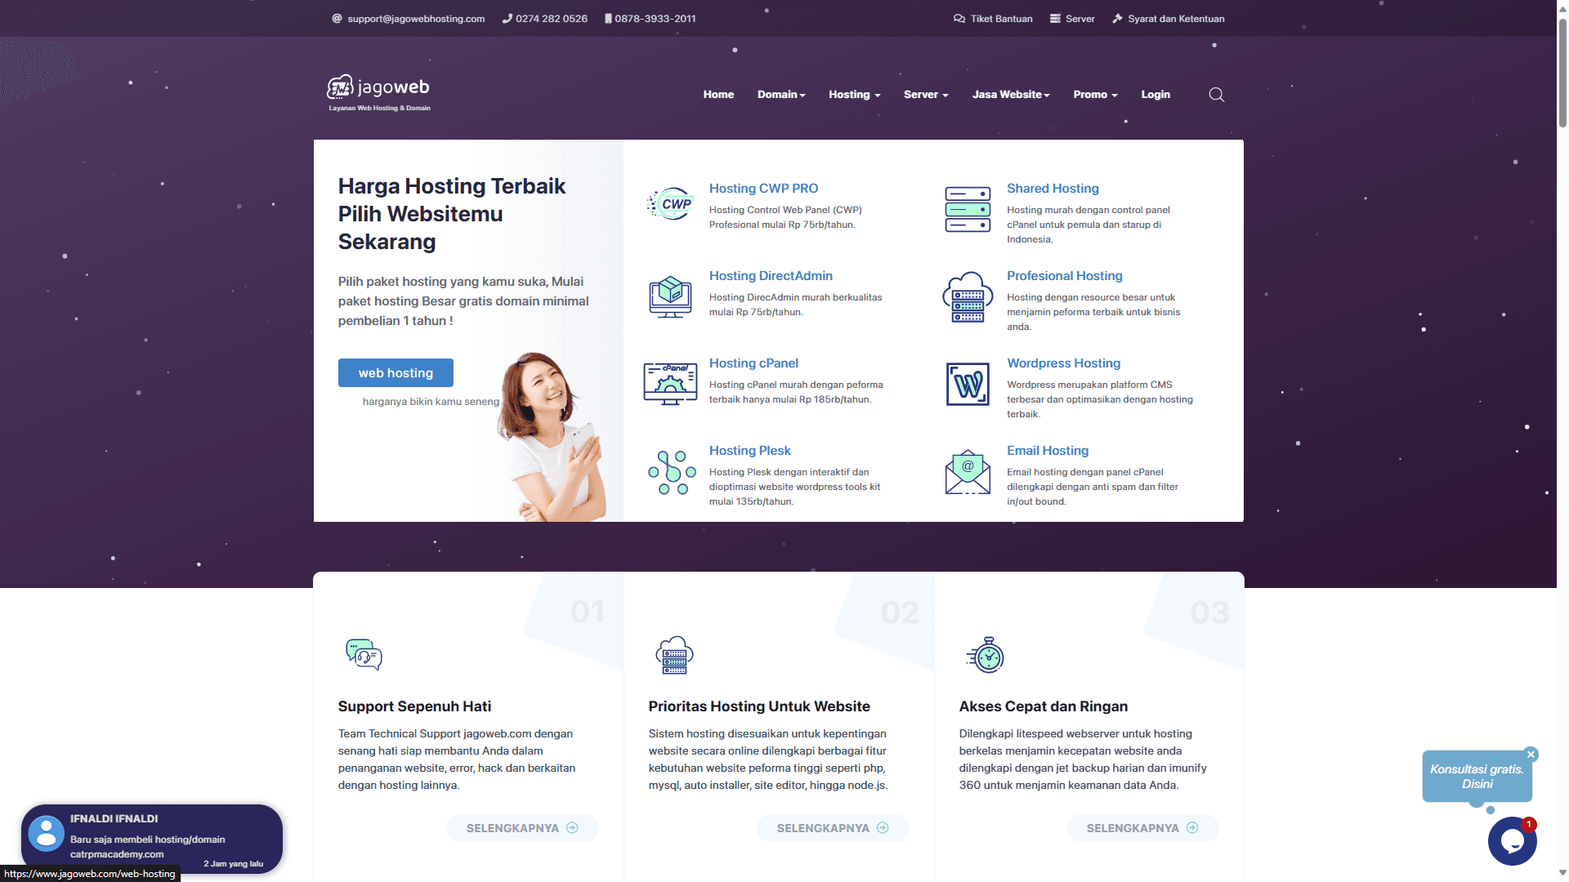Expand the Promo dropdown menu
The width and height of the screenshot is (1569, 882).
pyautogui.click(x=1095, y=95)
